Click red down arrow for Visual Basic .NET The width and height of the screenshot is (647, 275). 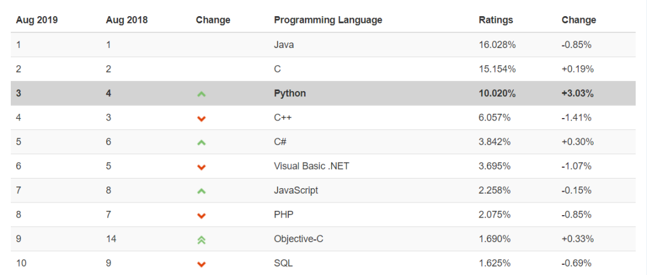(201, 167)
